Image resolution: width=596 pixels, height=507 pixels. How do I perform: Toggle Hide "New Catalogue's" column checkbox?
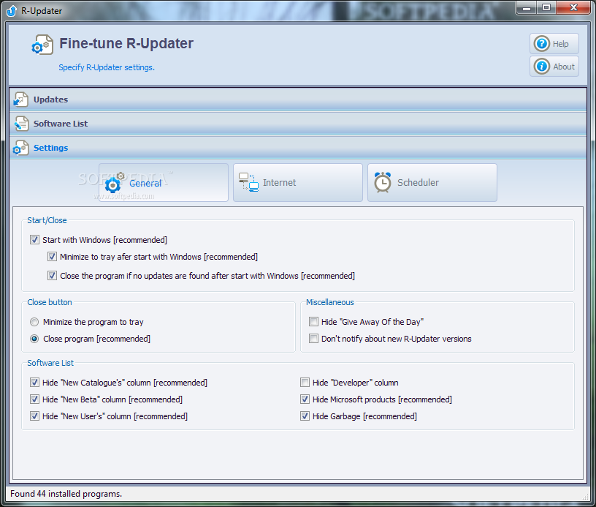point(34,383)
